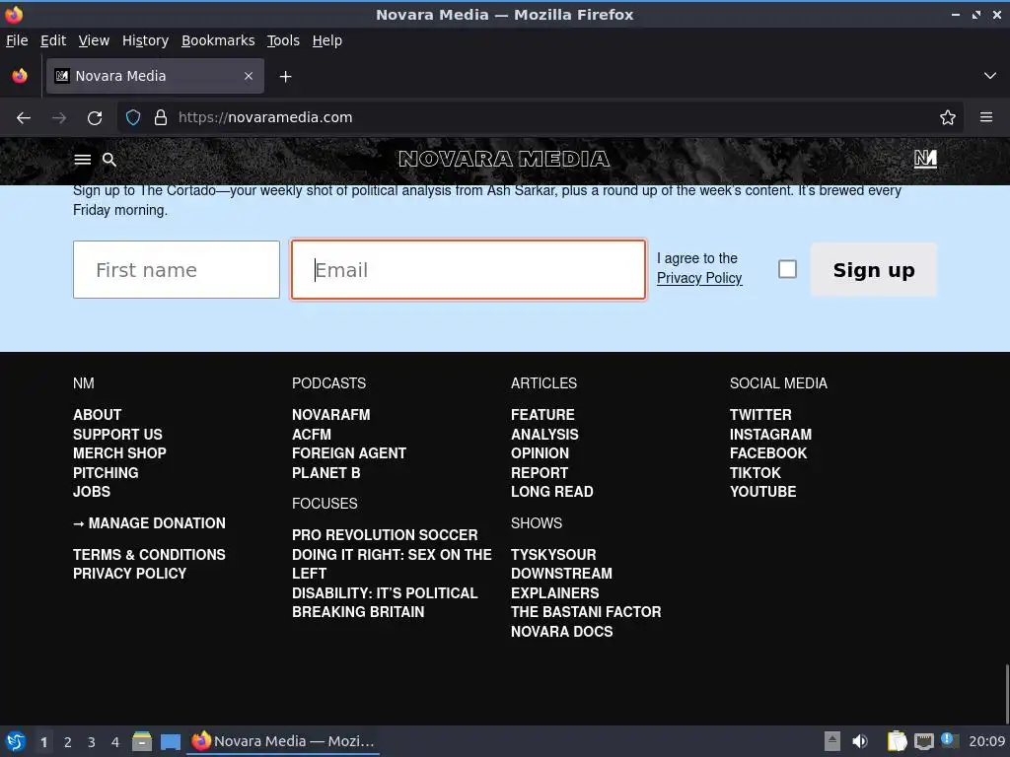
Task: Open the Tools menu
Action: tap(283, 40)
